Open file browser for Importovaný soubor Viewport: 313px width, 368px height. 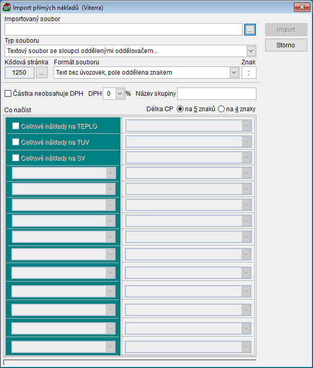[x=250, y=30]
